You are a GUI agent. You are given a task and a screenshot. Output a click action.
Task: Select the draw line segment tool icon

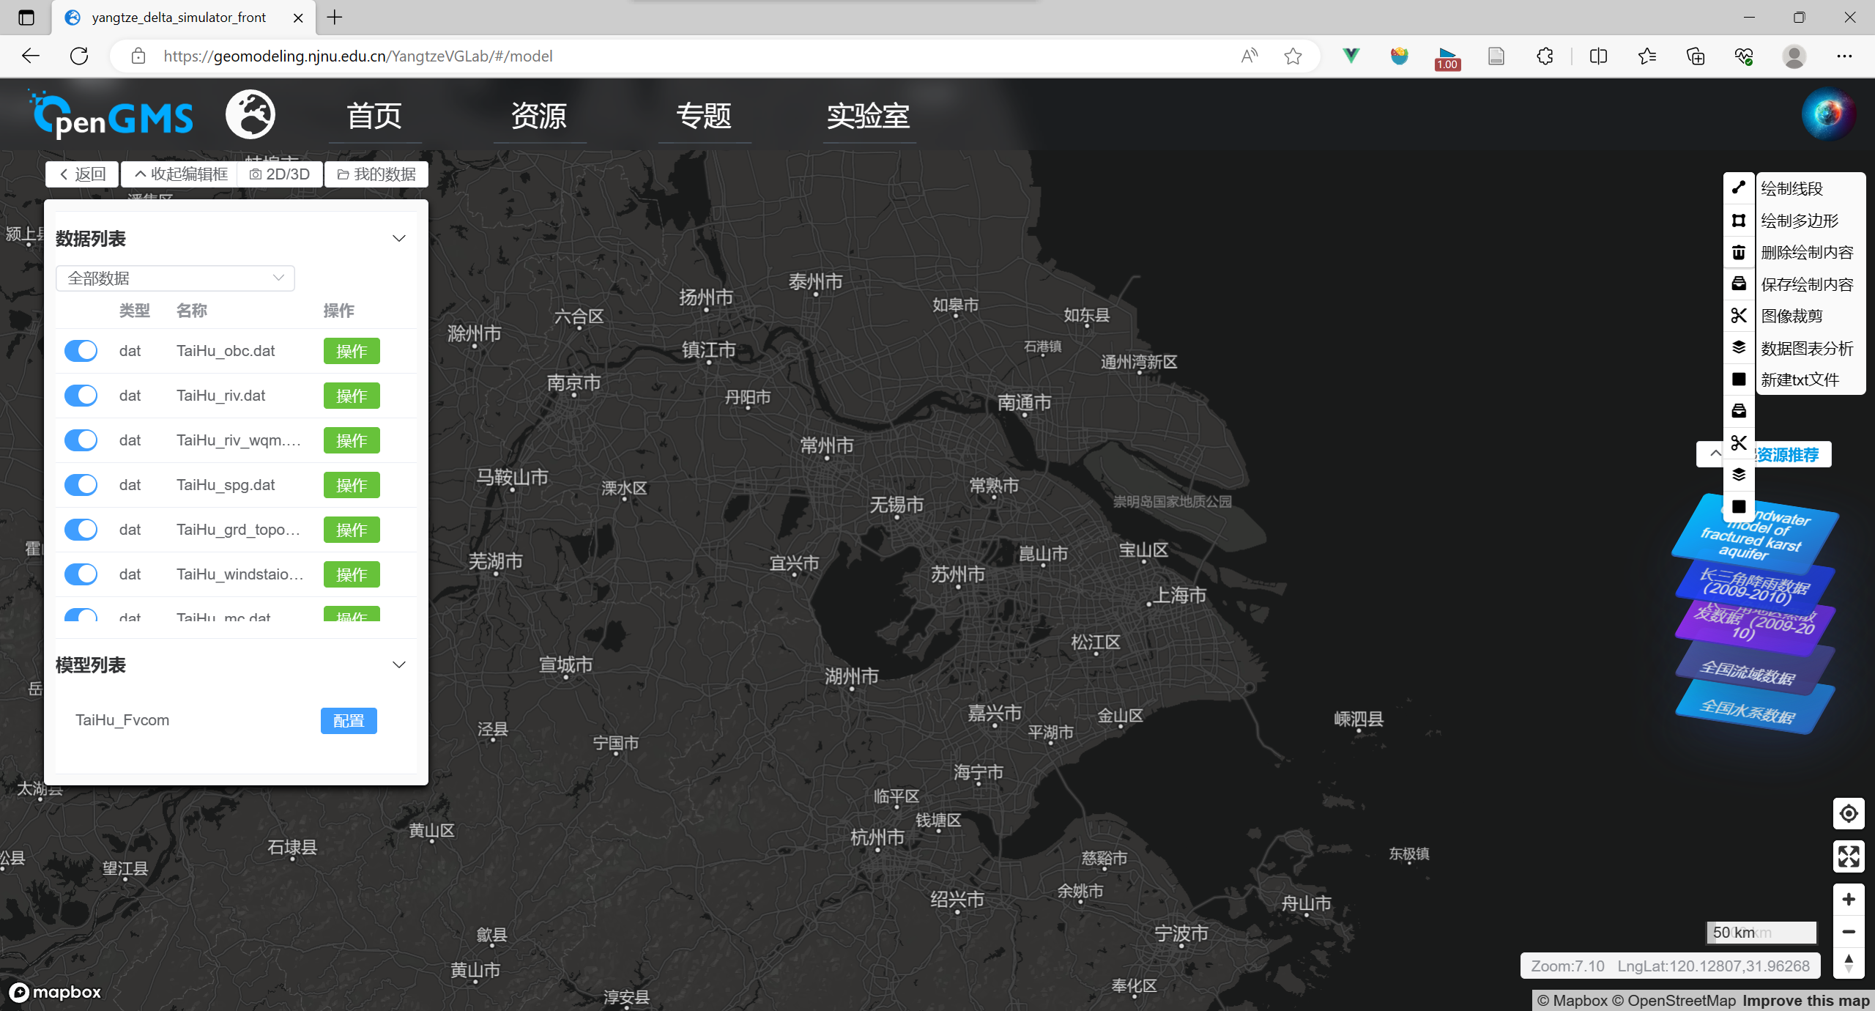(x=1738, y=188)
